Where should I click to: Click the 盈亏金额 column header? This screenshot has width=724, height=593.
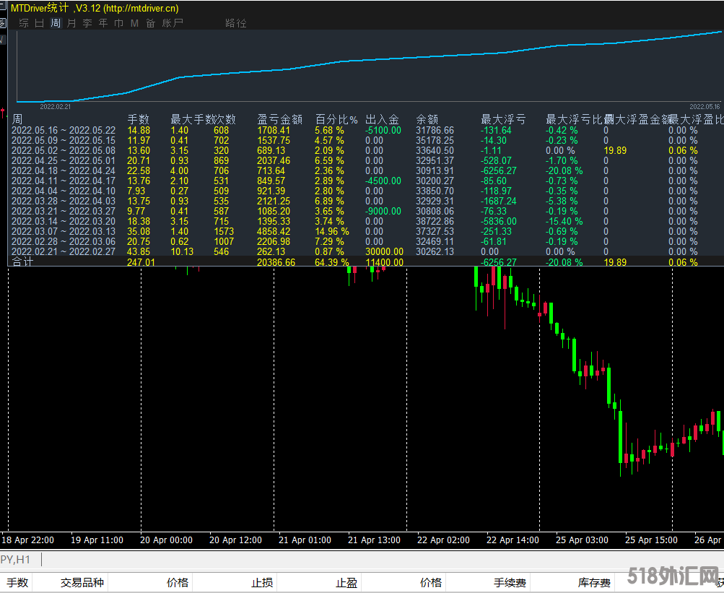(x=279, y=119)
